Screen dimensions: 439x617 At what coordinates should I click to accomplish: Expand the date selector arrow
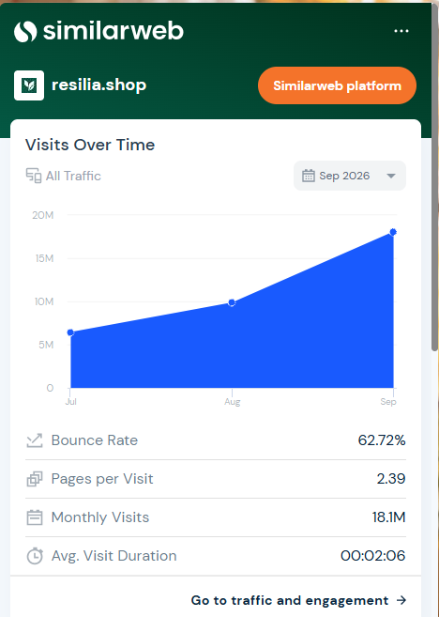tap(391, 176)
